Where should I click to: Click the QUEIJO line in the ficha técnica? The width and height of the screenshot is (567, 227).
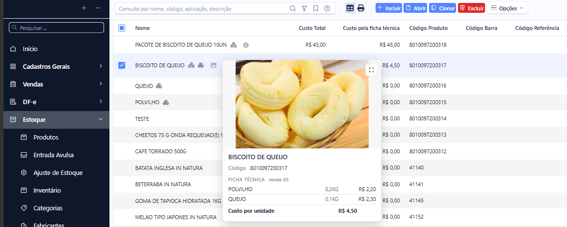(302, 199)
